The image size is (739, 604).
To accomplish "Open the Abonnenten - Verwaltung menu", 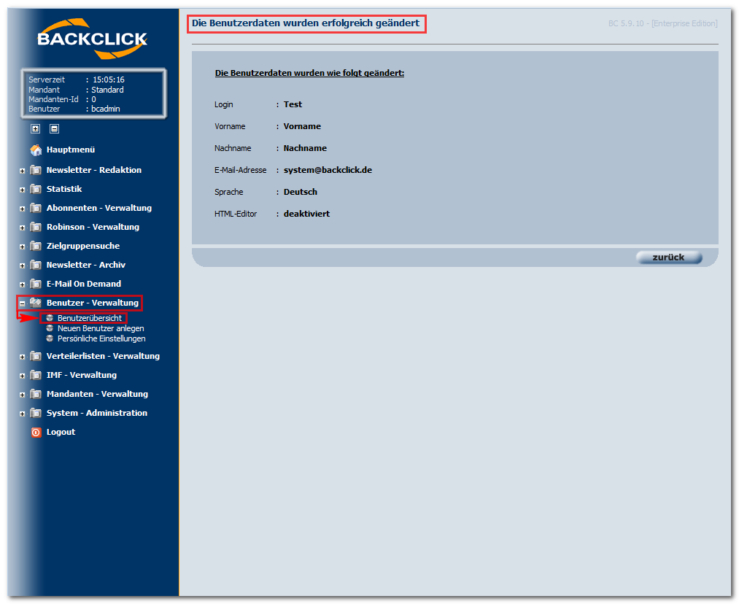I will tap(99, 208).
